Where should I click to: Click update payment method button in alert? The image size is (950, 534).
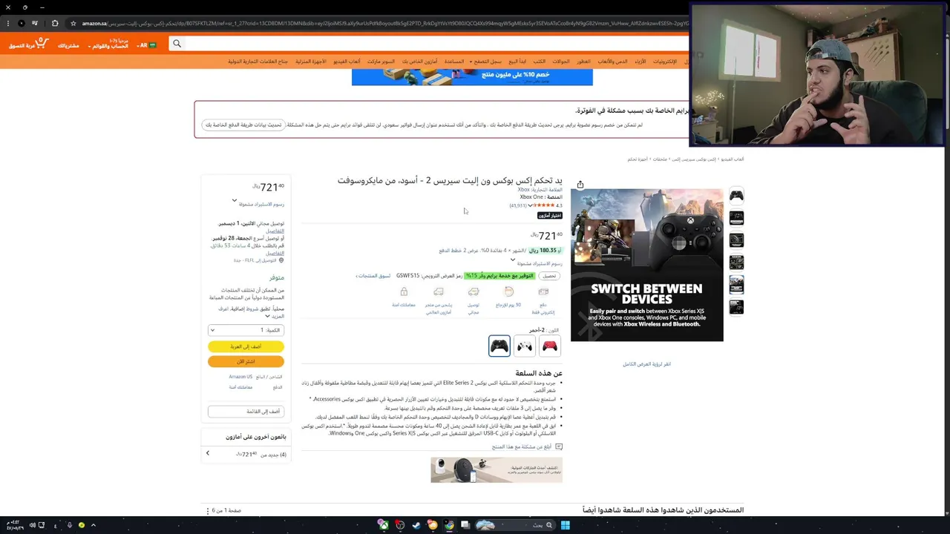click(x=243, y=125)
